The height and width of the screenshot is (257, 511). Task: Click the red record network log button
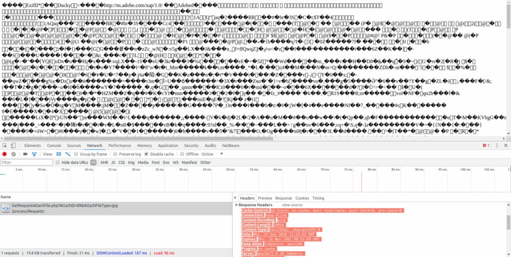tap(4, 154)
